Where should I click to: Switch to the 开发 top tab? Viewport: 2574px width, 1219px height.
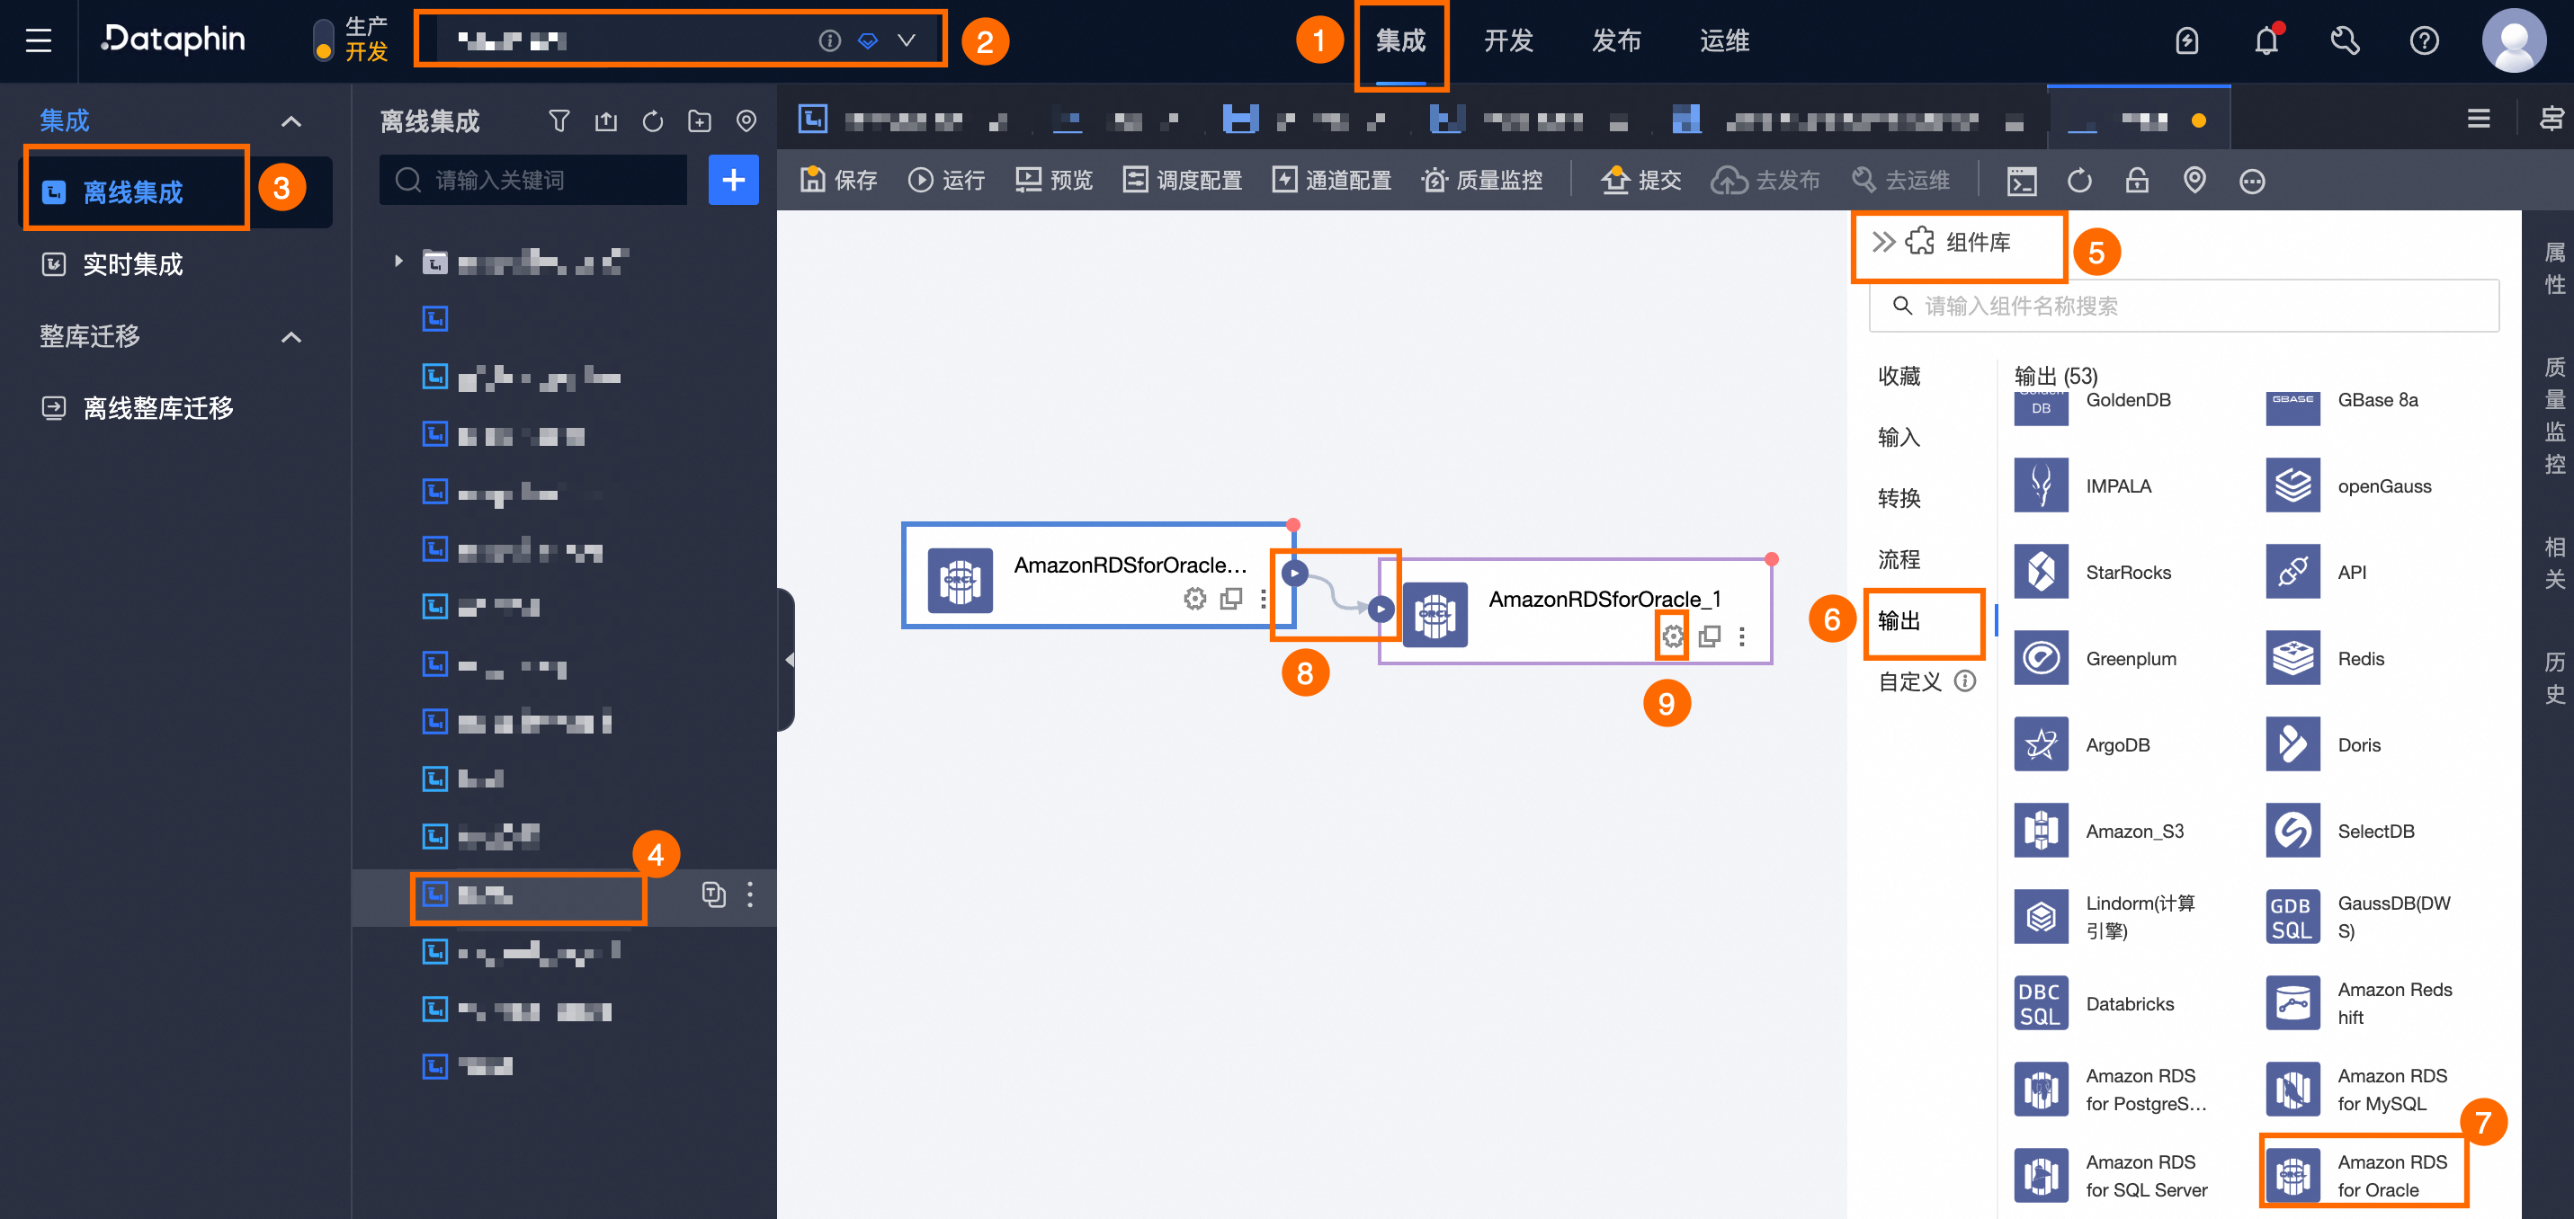pyautogui.click(x=1508, y=41)
